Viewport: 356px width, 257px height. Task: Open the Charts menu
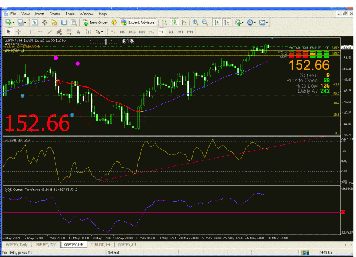[55, 14]
